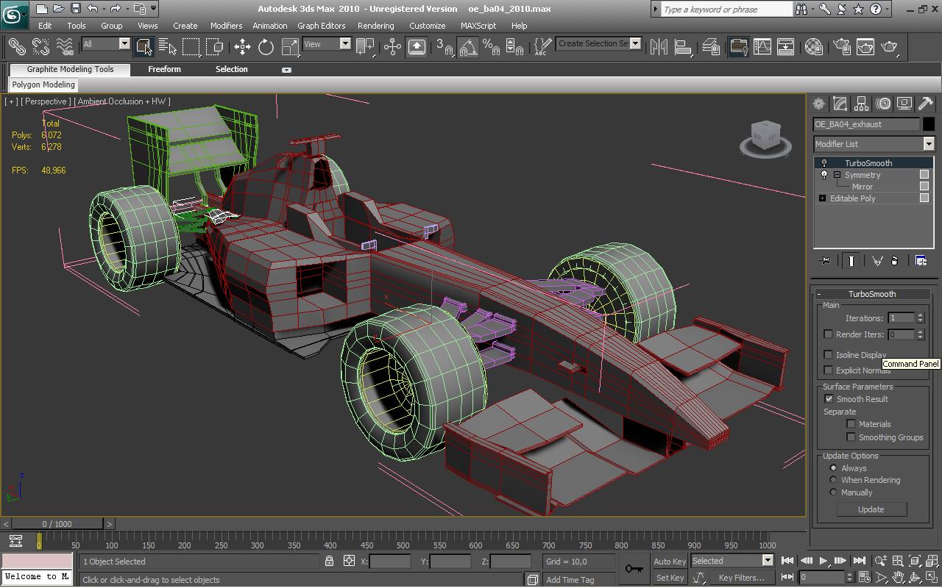Uncheck the Smooth Result checkbox

click(x=829, y=399)
